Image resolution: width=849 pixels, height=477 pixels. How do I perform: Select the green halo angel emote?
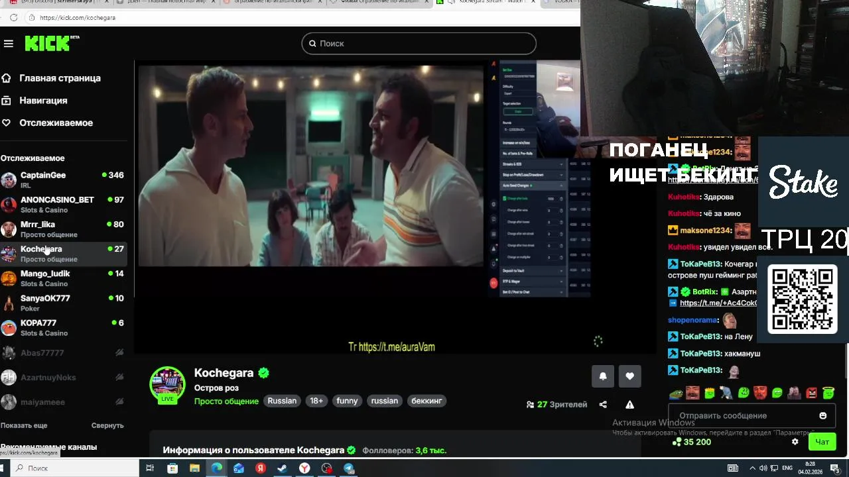click(x=828, y=394)
